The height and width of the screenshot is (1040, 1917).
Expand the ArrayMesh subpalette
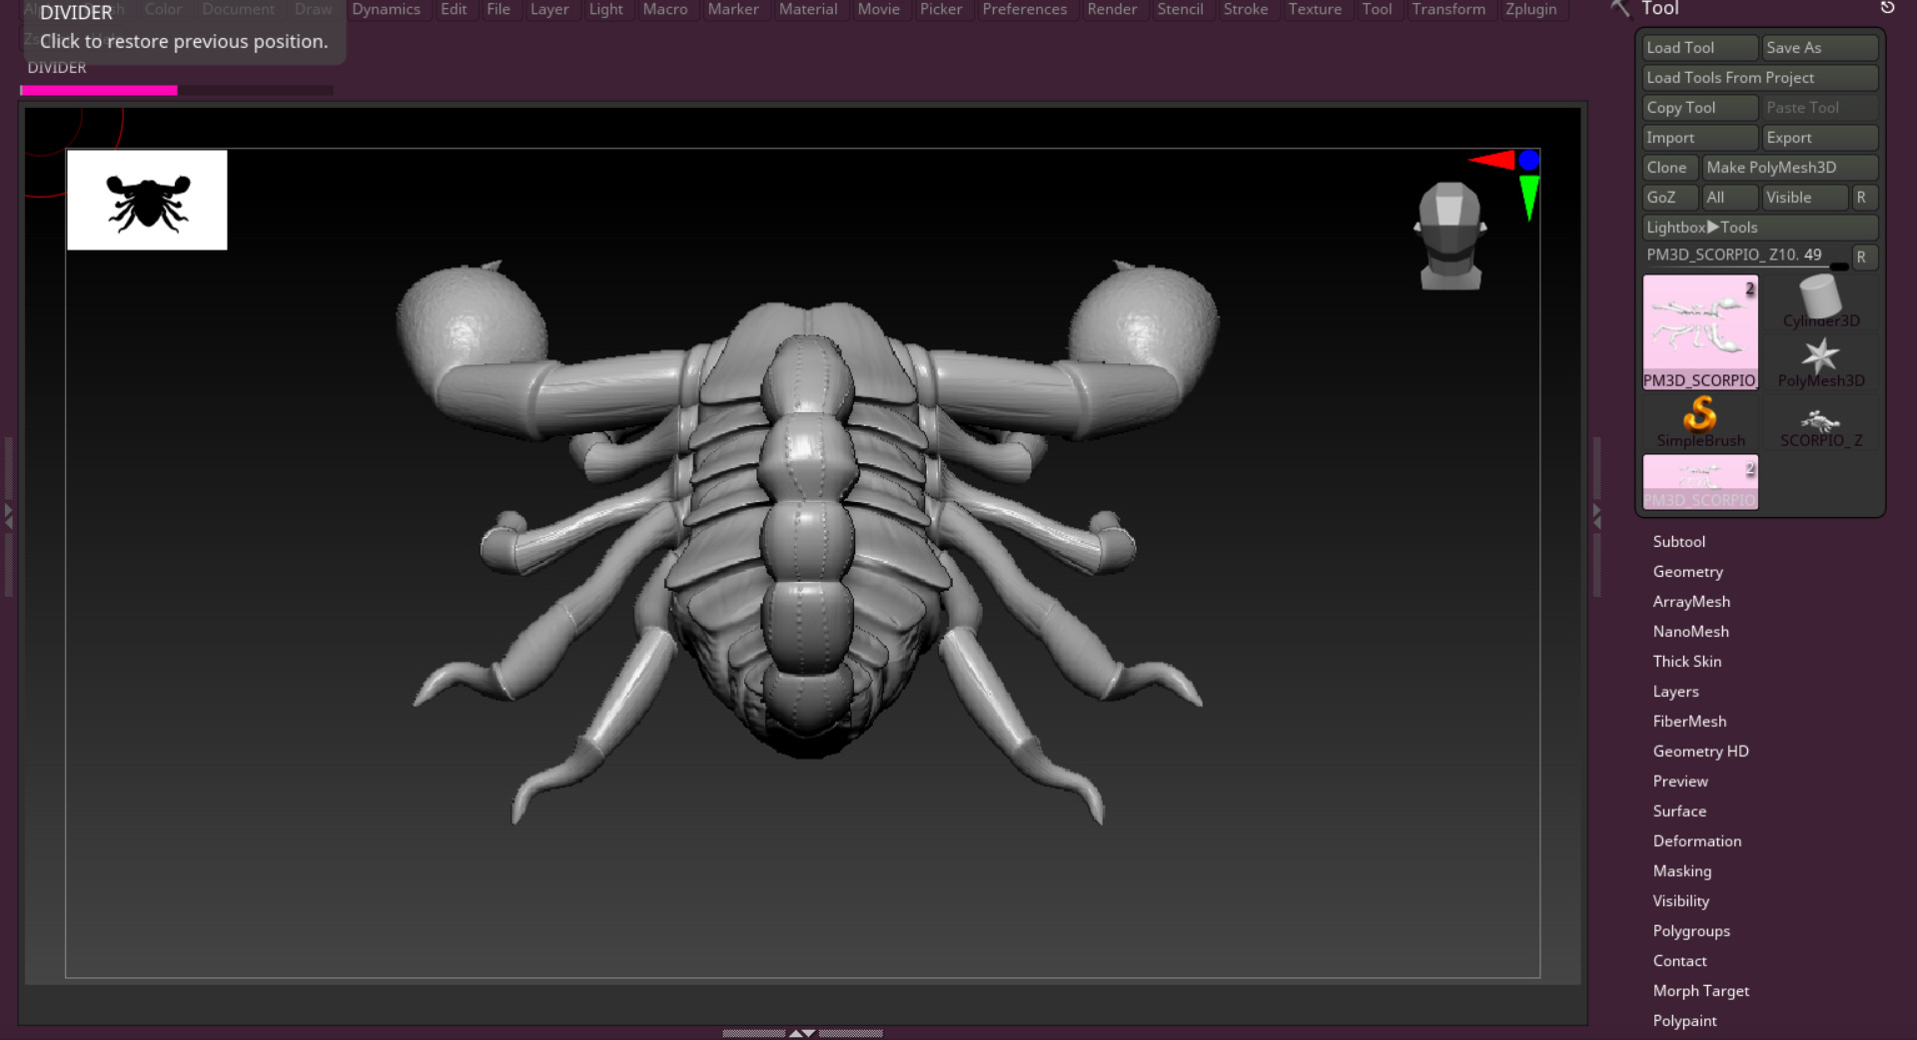click(1691, 602)
